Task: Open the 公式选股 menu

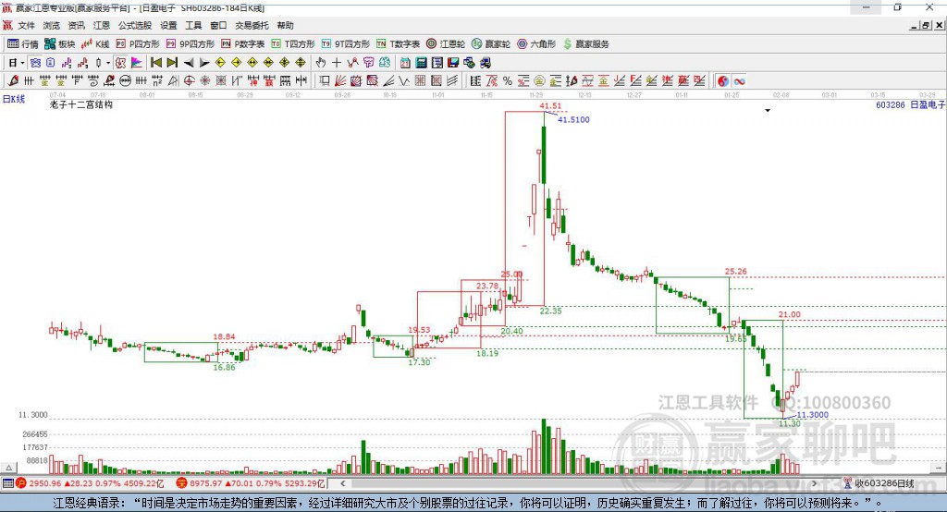Action: pos(135,25)
